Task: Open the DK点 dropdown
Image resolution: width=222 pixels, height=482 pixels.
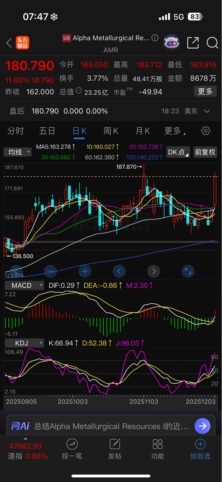Action: tap(178, 152)
